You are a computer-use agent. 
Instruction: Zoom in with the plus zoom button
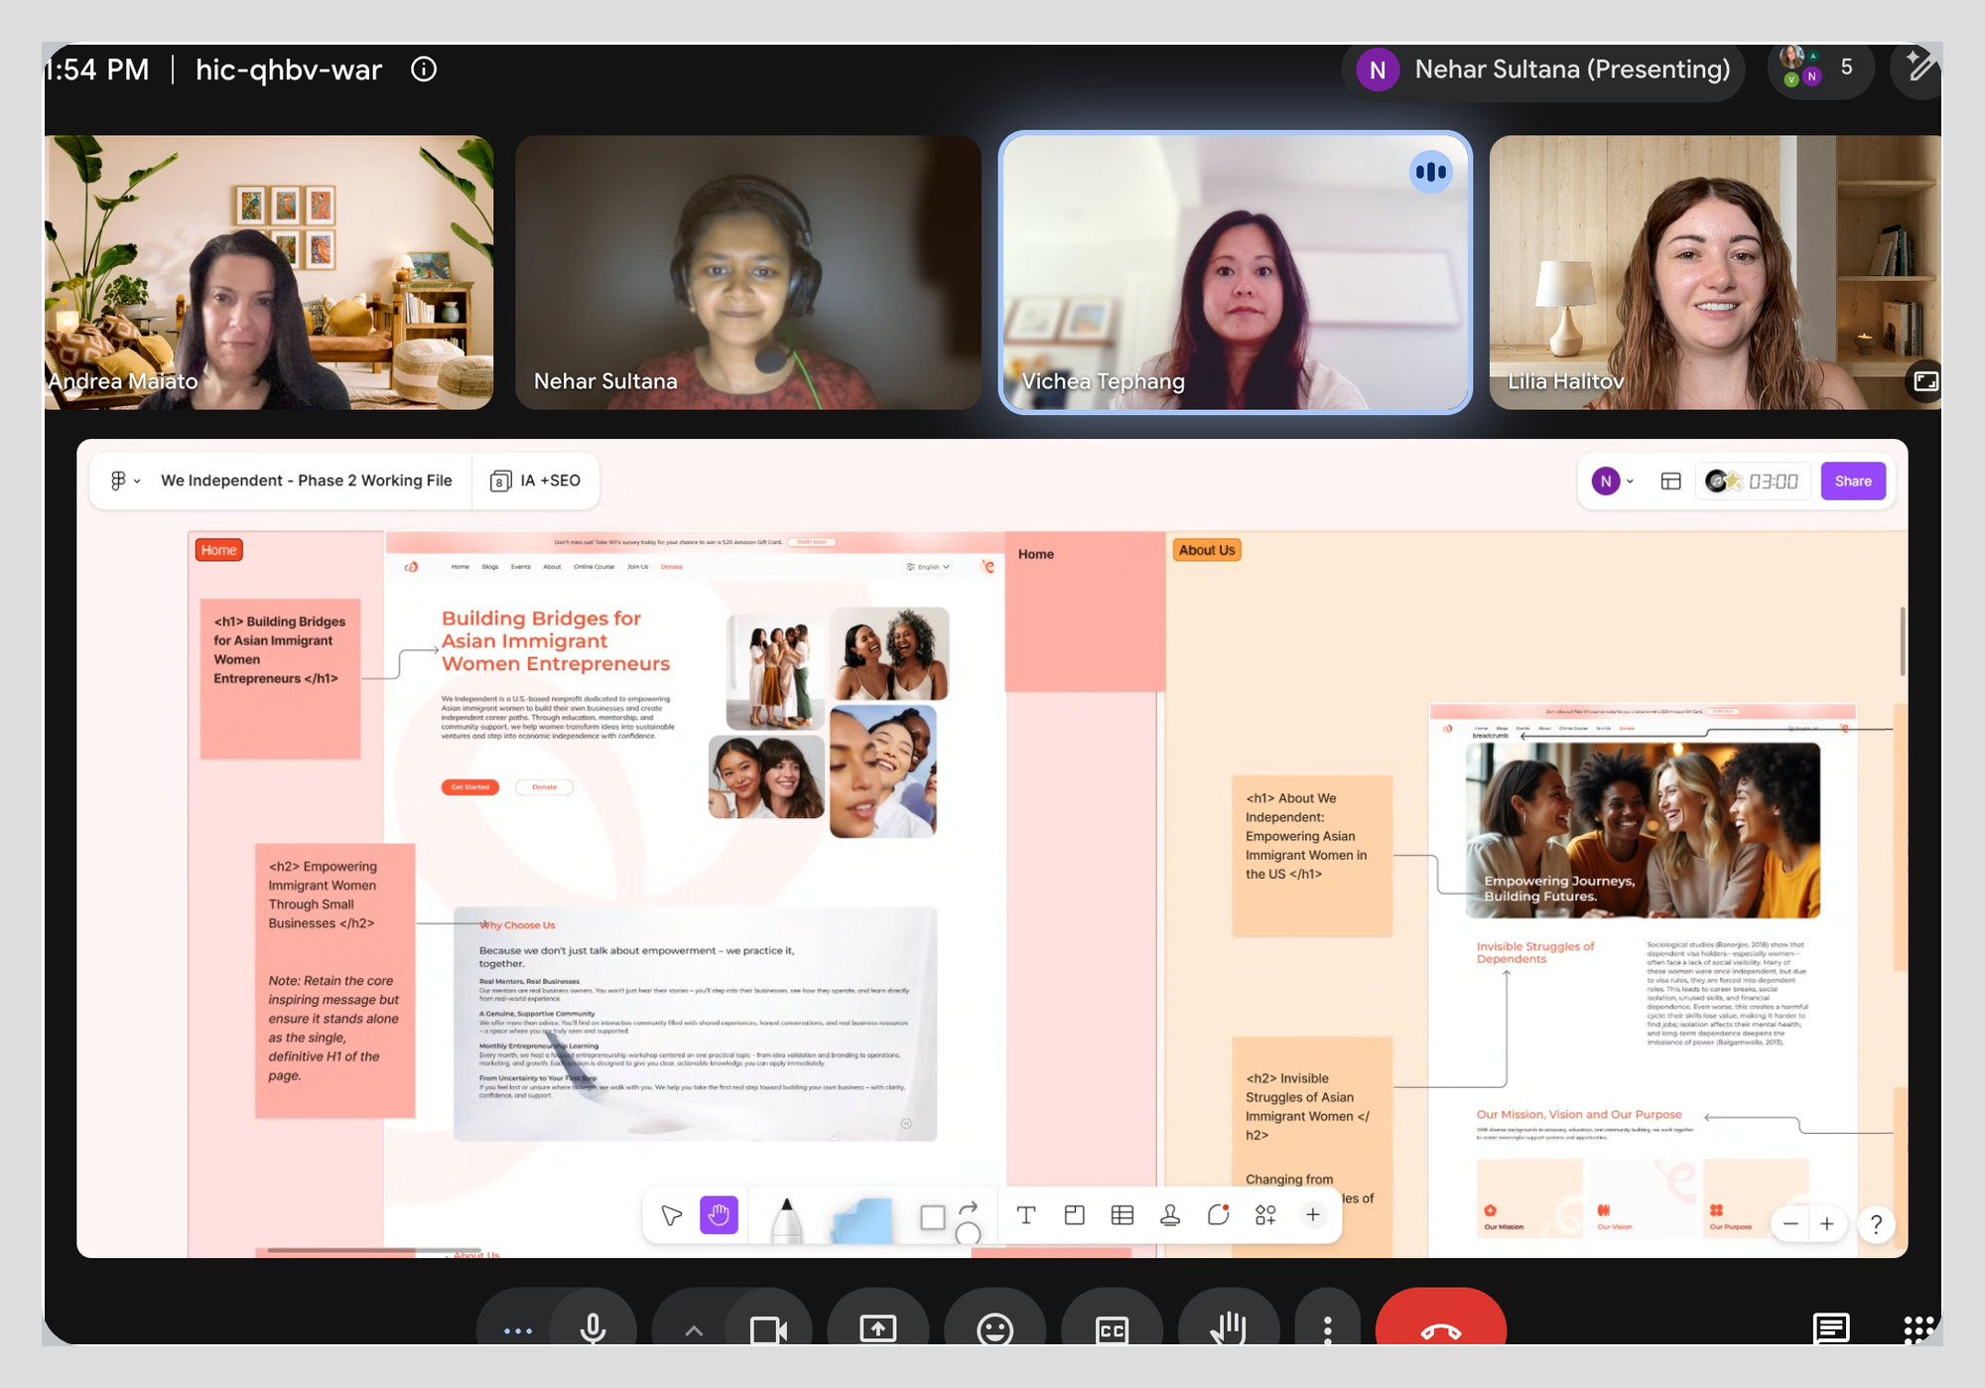point(1827,1224)
